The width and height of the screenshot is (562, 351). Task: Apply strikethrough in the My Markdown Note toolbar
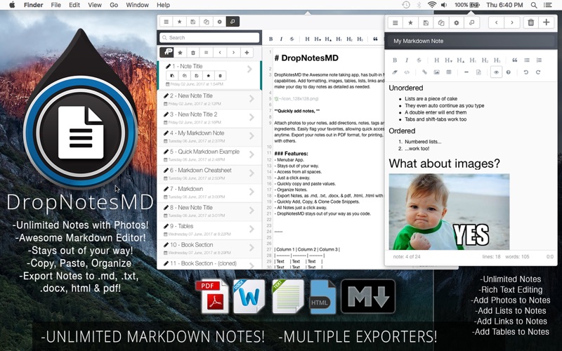click(419, 60)
